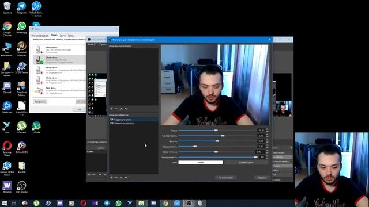Click the Яркость spinner arrows

pos(267,141)
